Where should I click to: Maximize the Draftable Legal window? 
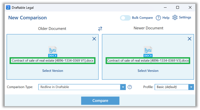[178, 8]
